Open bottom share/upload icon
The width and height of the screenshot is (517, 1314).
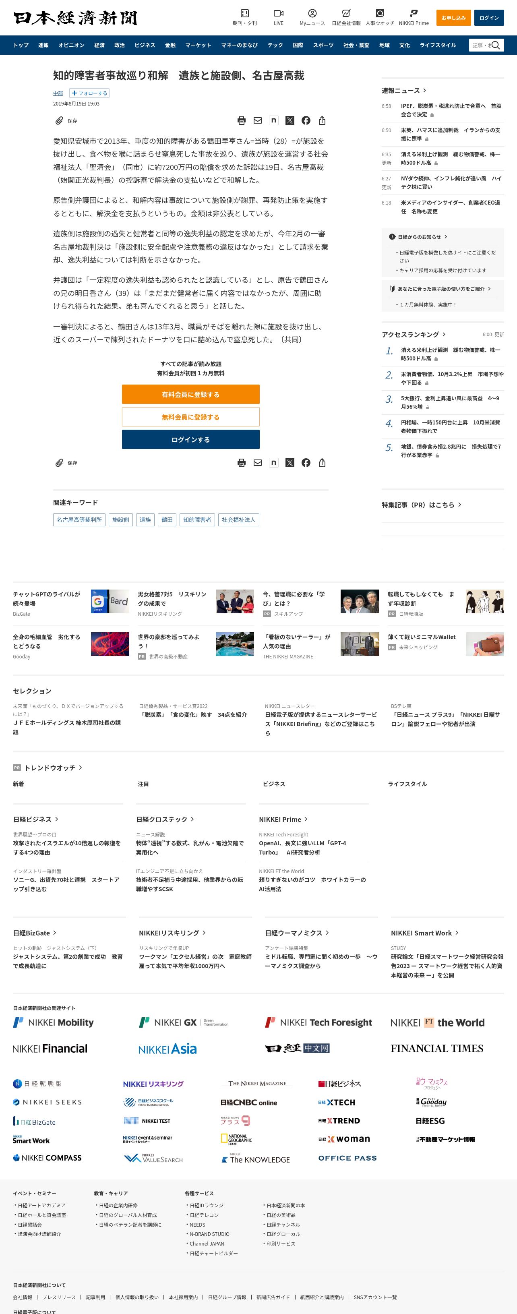[x=322, y=463]
